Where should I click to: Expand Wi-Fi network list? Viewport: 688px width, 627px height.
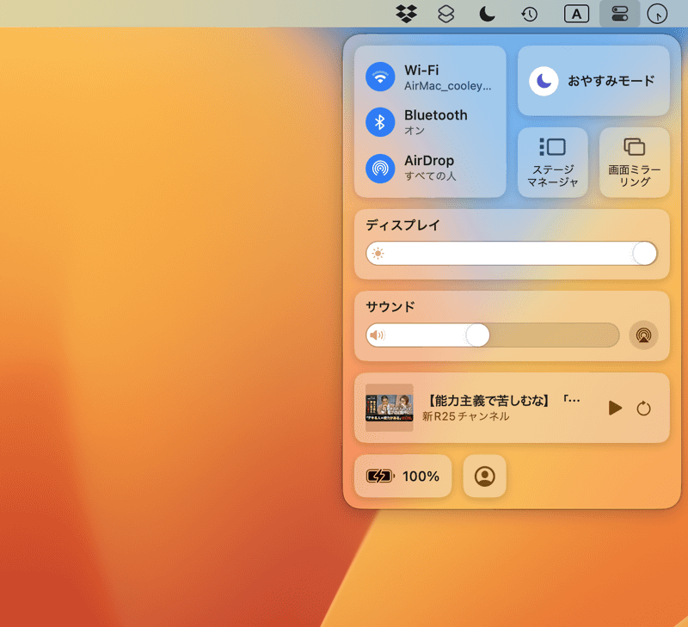click(x=447, y=76)
